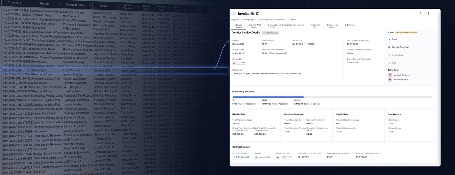
Task: Select John Doe's avatar under Created by
Action: pyautogui.click(x=234, y=63)
